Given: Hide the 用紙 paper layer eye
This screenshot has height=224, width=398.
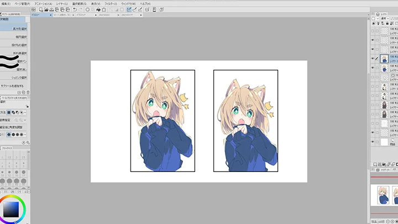Looking at the screenshot, I should (x=373, y=142).
